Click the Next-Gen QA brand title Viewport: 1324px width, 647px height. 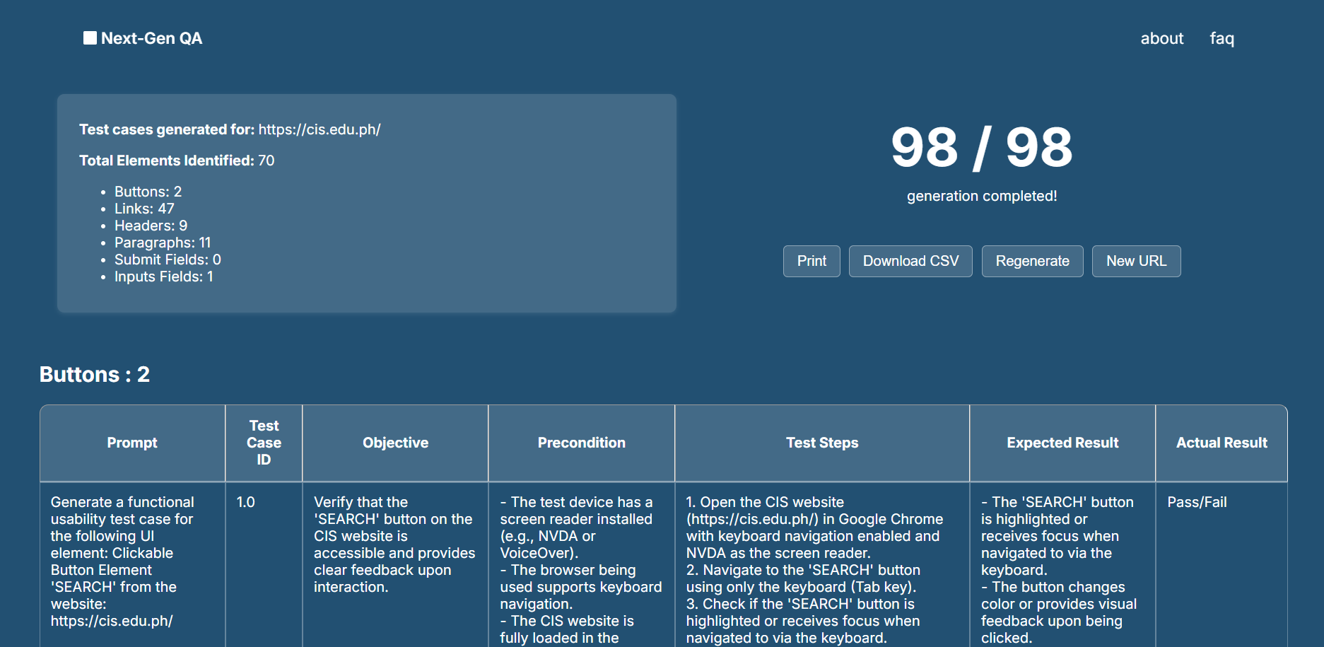pyautogui.click(x=151, y=38)
